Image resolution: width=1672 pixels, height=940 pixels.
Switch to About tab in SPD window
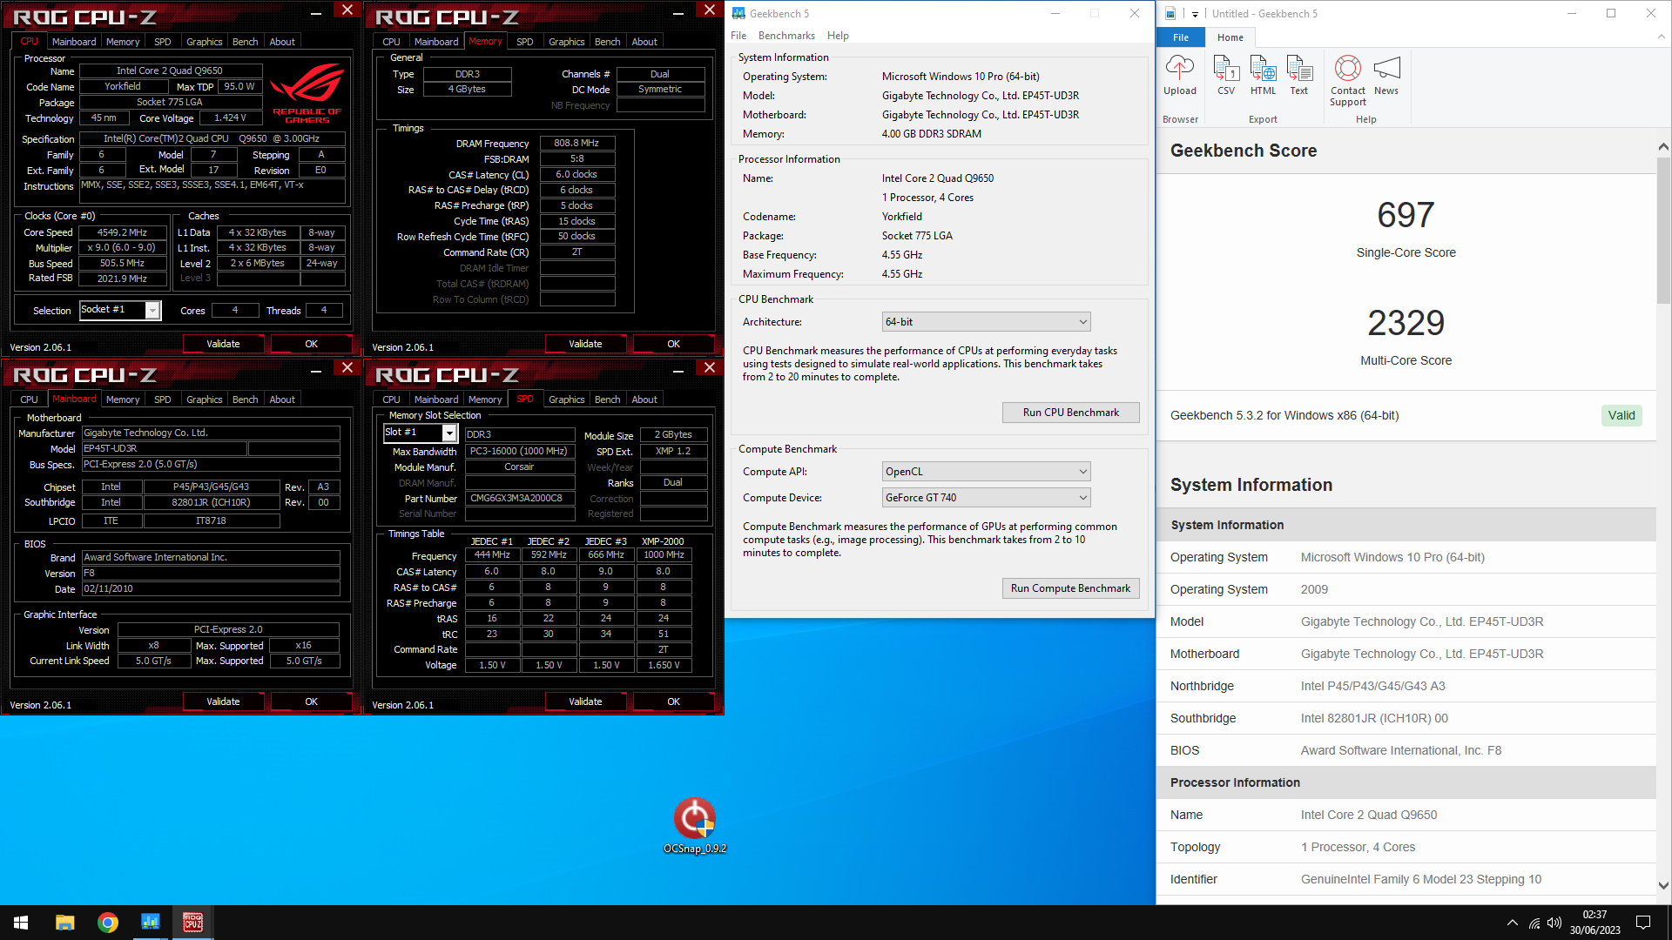[644, 399]
